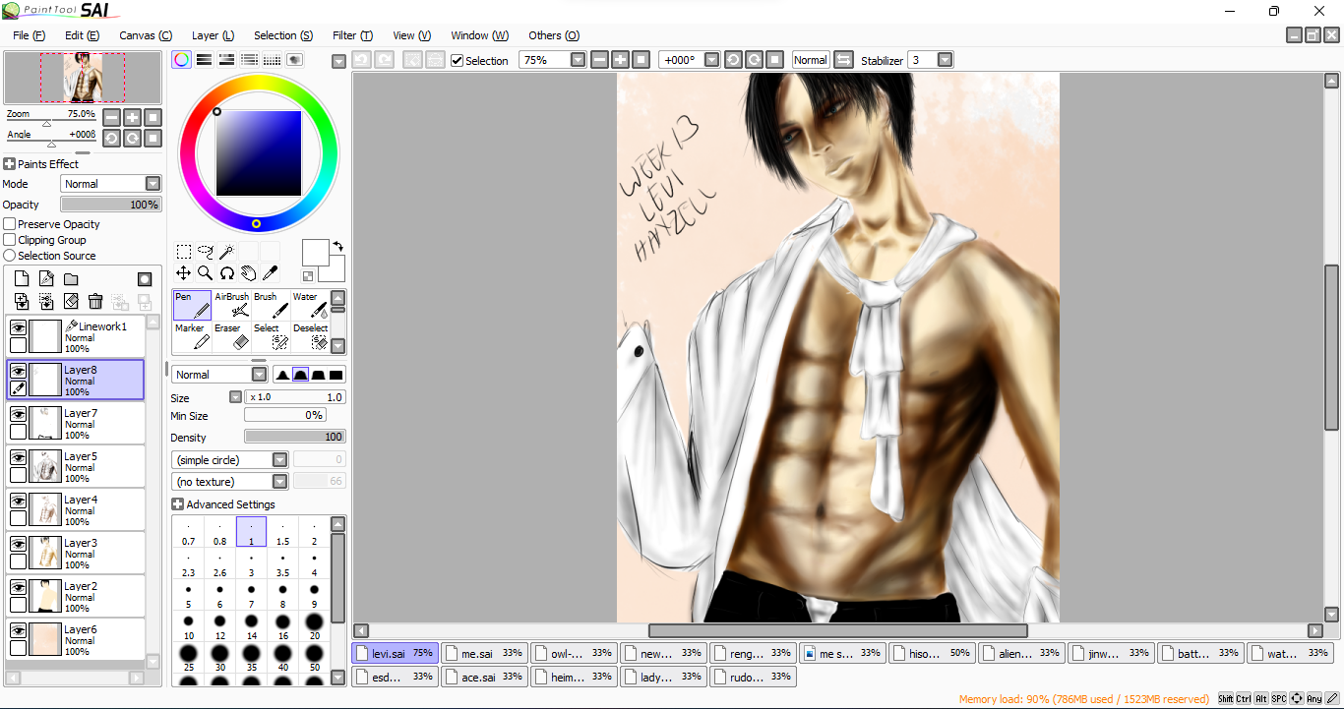Swap foreground and background colors

click(338, 246)
